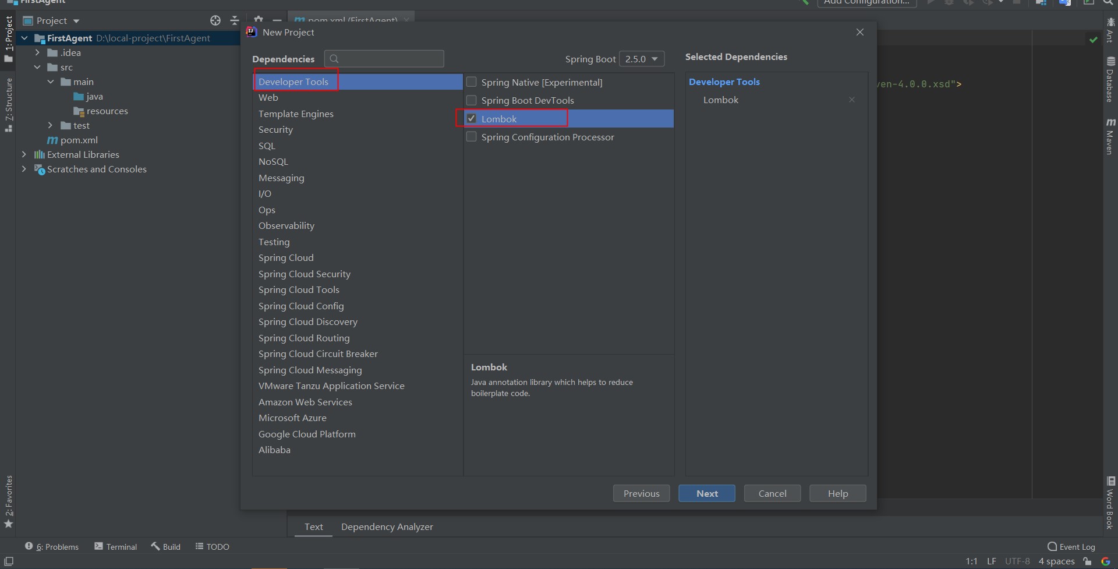The image size is (1118, 569).
Task: Click the 4 spaces indent indicator
Action: (x=1056, y=561)
